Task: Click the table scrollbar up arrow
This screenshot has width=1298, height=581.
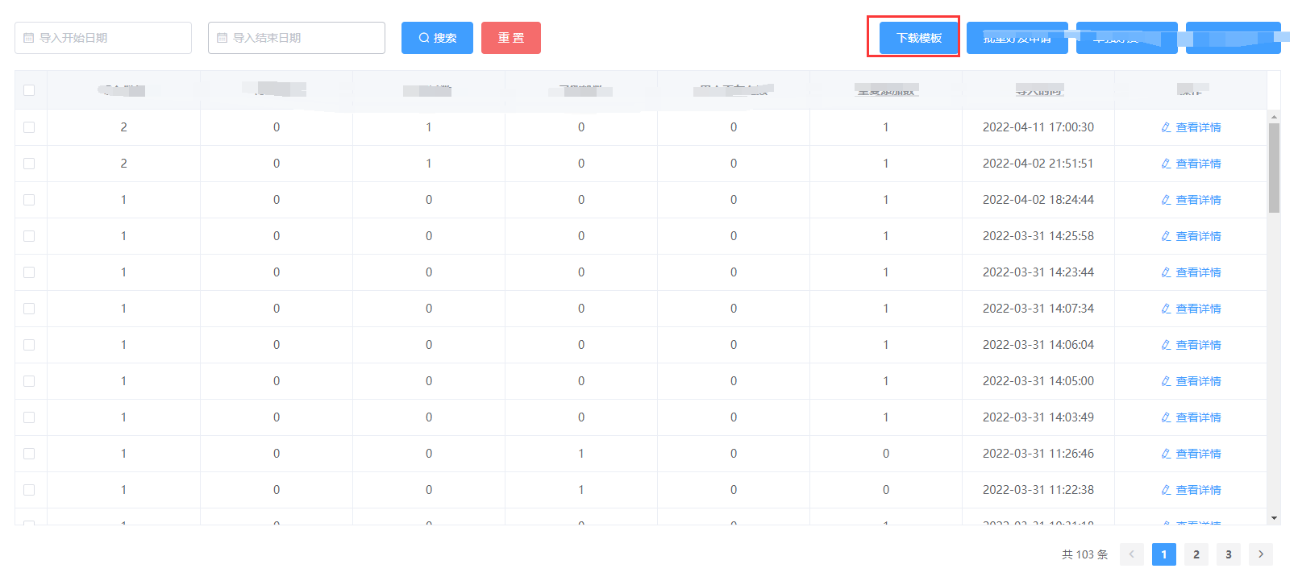Action: point(1274,117)
